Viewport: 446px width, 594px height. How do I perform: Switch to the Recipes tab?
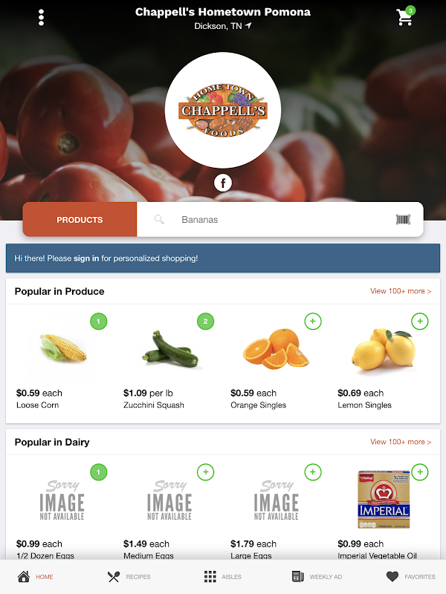click(129, 577)
